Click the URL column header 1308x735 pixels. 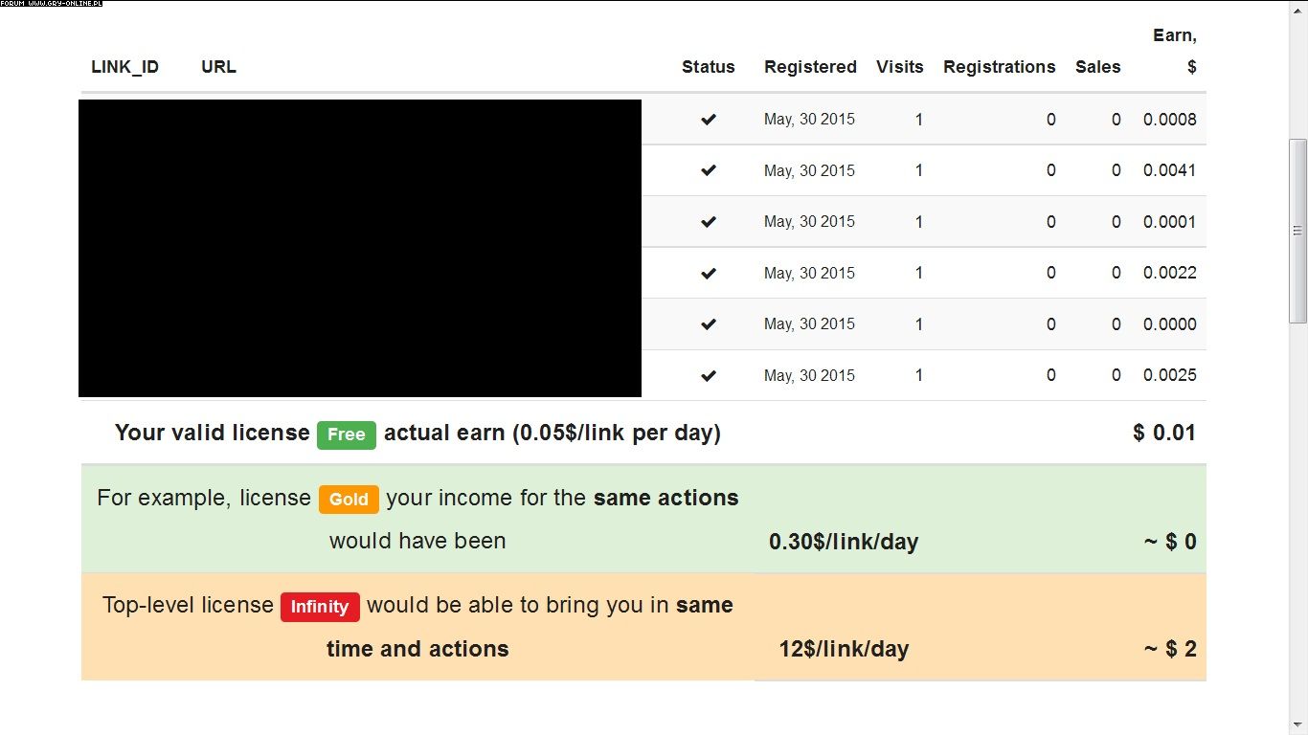point(218,67)
